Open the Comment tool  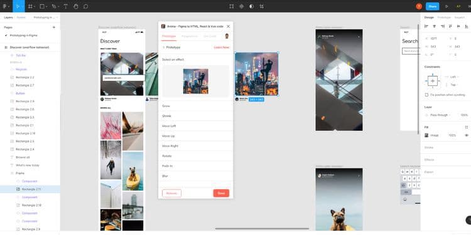pyautogui.click(x=85, y=6)
